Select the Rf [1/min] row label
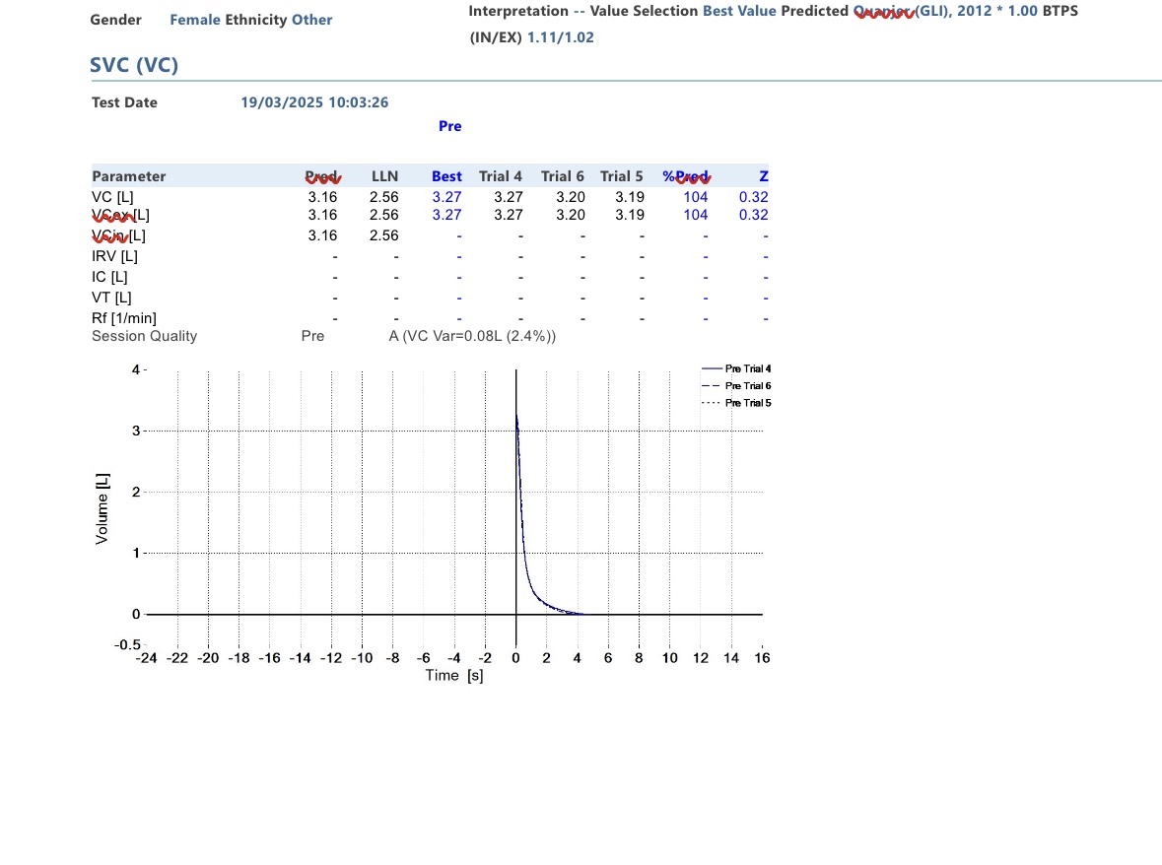 click(124, 318)
